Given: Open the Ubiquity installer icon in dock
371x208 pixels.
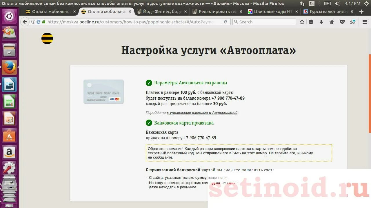Looking at the screenshot, I should [x=9, y=33].
